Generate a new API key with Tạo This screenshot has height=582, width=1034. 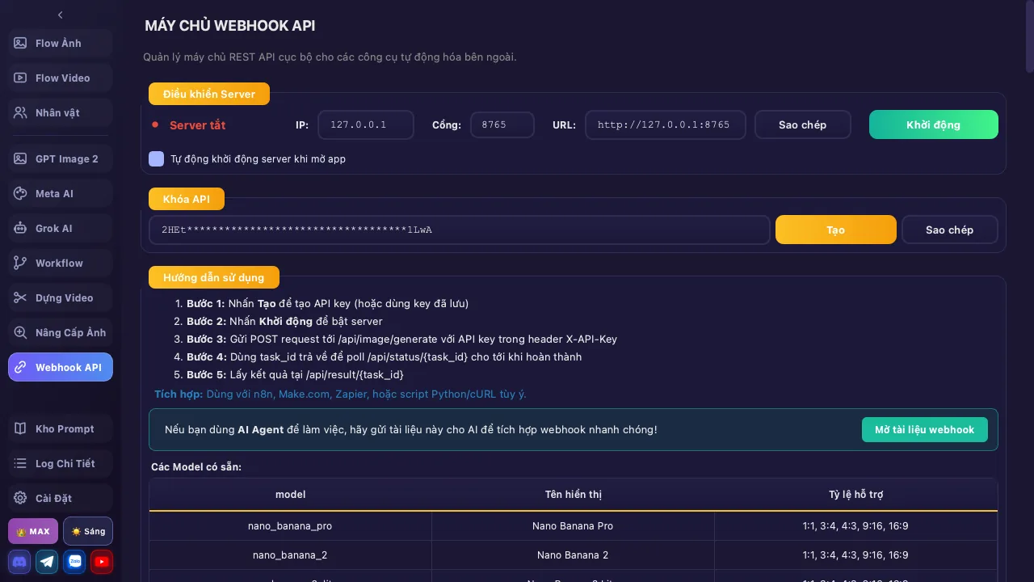pyautogui.click(x=836, y=230)
